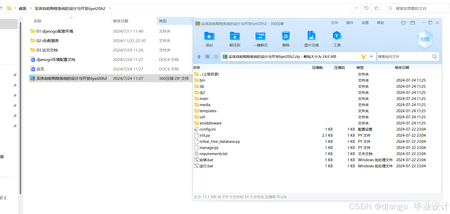The image size is (450, 214).
Task: Open the 设置 menu in 360压缩
Action: [365, 23]
